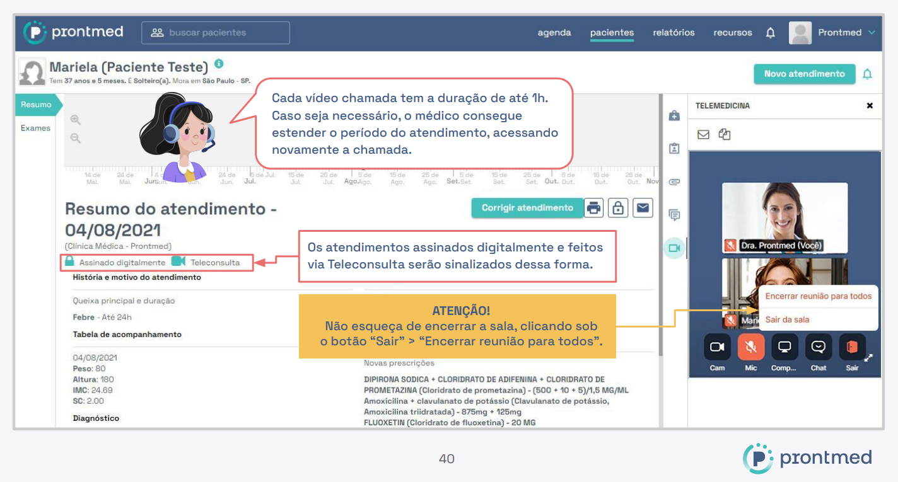The image size is (898, 482).
Task: Click 'Corrigir atendimento' button
Action: coord(527,208)
